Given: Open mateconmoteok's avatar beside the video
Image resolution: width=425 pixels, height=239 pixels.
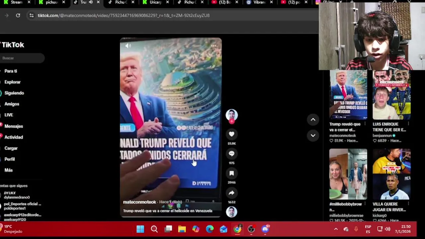Looking at the screenshot, I should 231,115.
